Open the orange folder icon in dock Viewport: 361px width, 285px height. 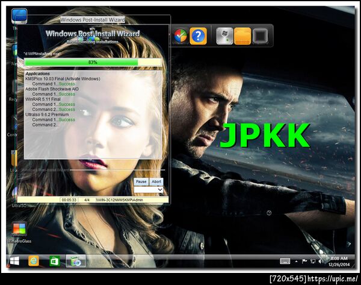click(242, 36)
